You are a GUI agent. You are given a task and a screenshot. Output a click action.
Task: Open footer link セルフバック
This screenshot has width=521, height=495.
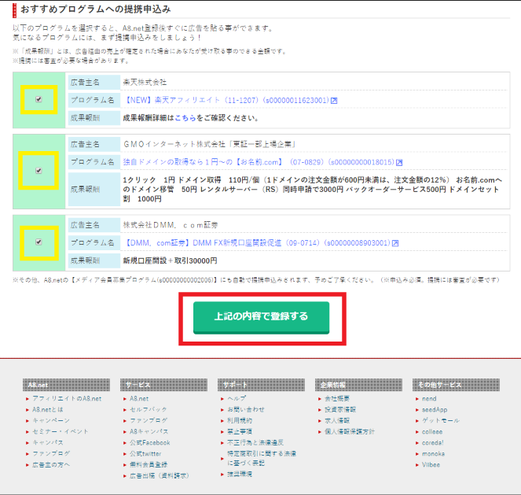(149, 409)
